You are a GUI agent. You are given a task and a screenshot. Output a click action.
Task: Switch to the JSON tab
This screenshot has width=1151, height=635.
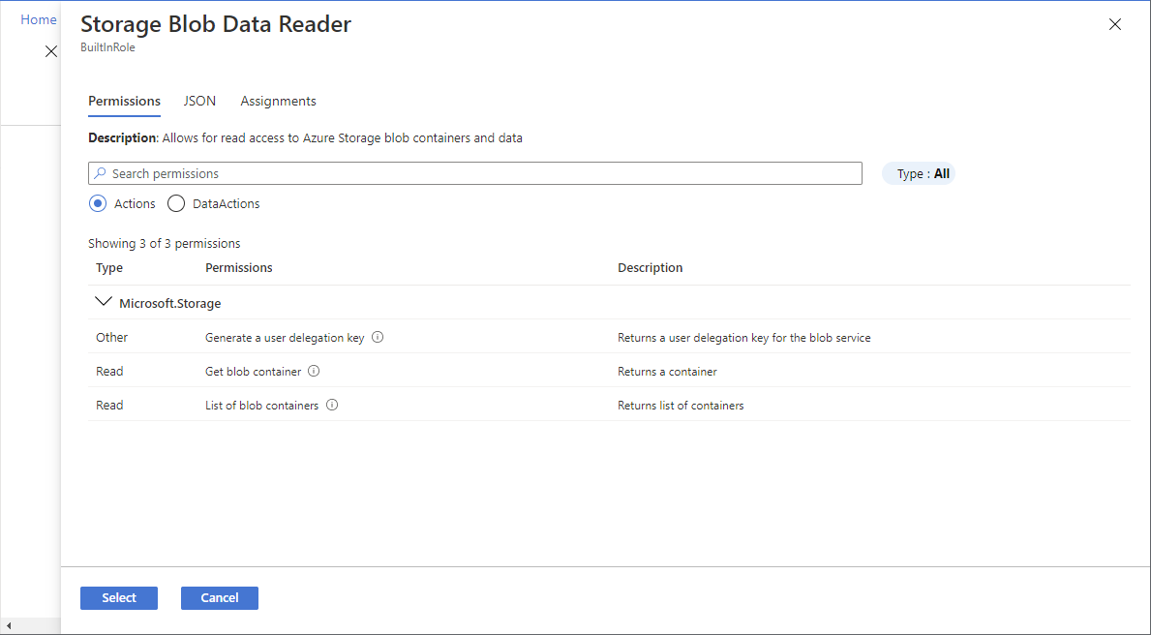(x=199, y=101)
